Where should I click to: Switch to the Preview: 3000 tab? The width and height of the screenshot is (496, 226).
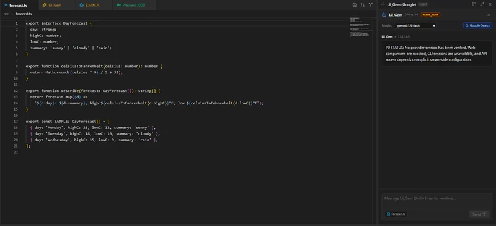click(x=134, y=5)
